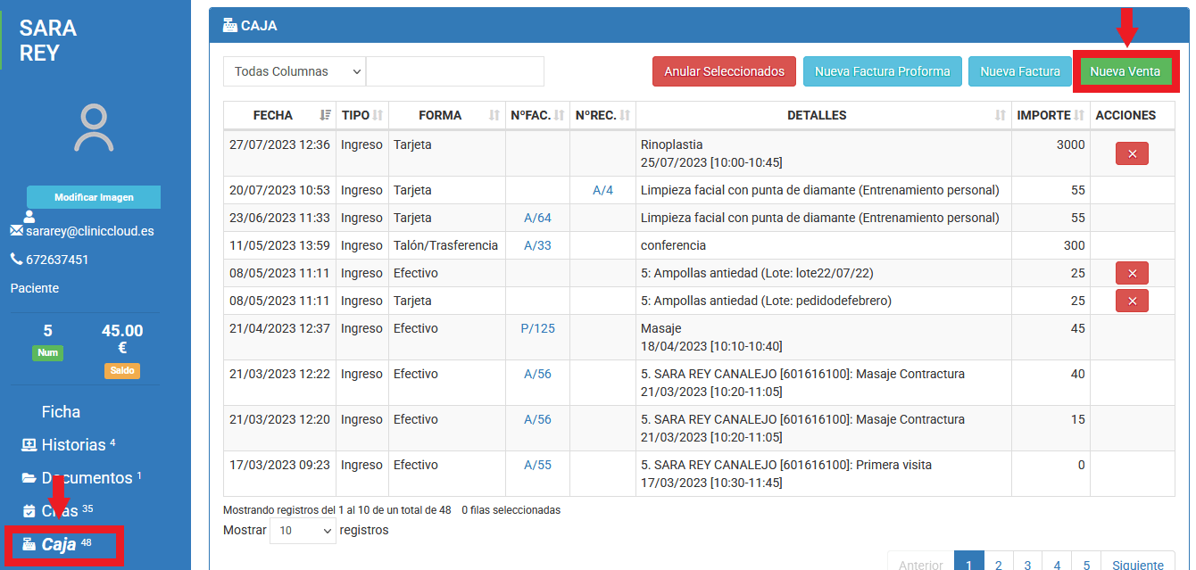The width and height of the screenshot is (1196, 570).
Task: Click the email envelope icon
Action: click(x=16, y=230)
